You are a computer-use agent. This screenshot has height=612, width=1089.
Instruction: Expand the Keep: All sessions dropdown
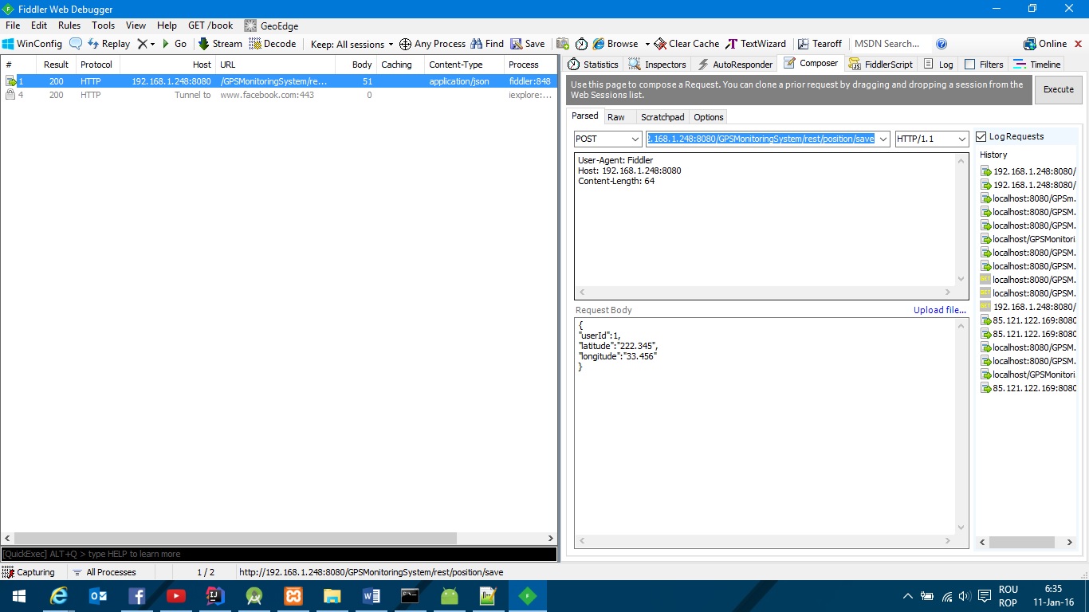click(352, 44)
